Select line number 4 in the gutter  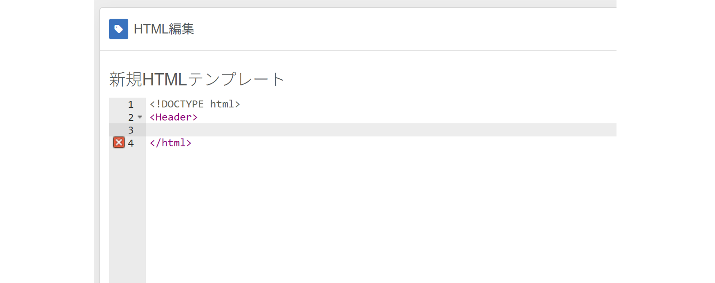coord(131,143)
